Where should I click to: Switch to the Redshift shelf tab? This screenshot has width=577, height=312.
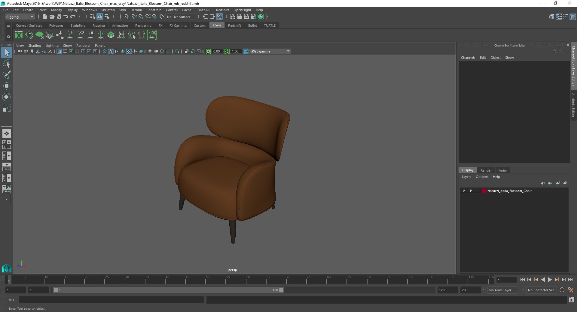pos(234,25)
